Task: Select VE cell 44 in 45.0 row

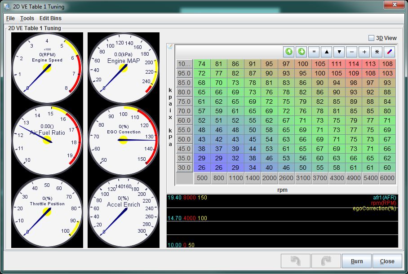Action: click(x=253, y=149)
